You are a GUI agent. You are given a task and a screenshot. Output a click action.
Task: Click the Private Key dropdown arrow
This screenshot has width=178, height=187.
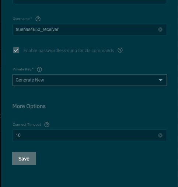coord(161,80)
